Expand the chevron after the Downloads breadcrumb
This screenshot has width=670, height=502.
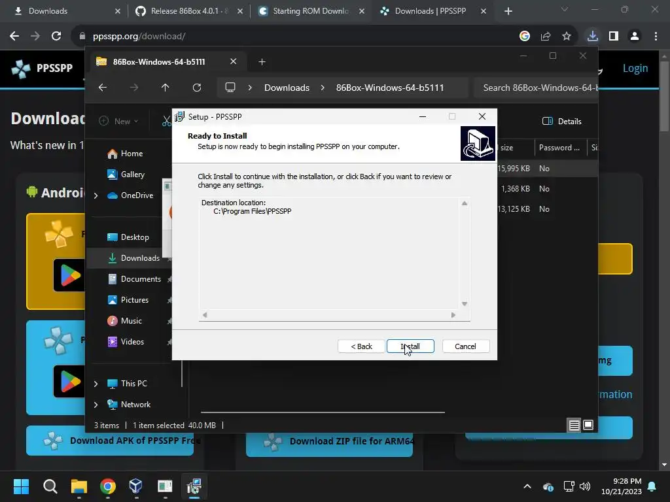[x=323, y=88]
